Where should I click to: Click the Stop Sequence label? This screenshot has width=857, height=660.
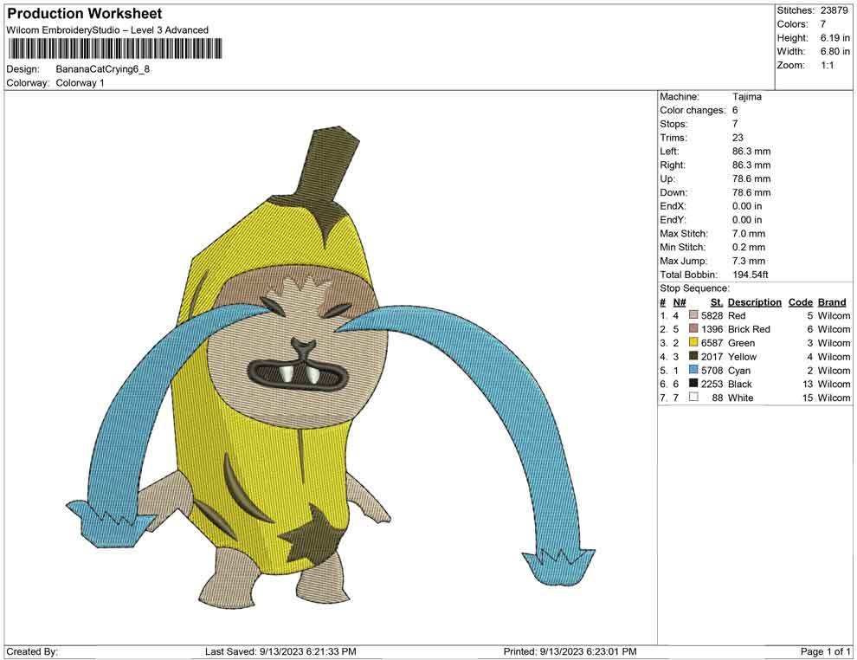(x=694, y=288)
